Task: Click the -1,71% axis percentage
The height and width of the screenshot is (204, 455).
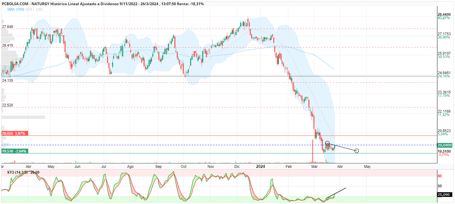Action: pyautogui.click(x=443, y=155)
